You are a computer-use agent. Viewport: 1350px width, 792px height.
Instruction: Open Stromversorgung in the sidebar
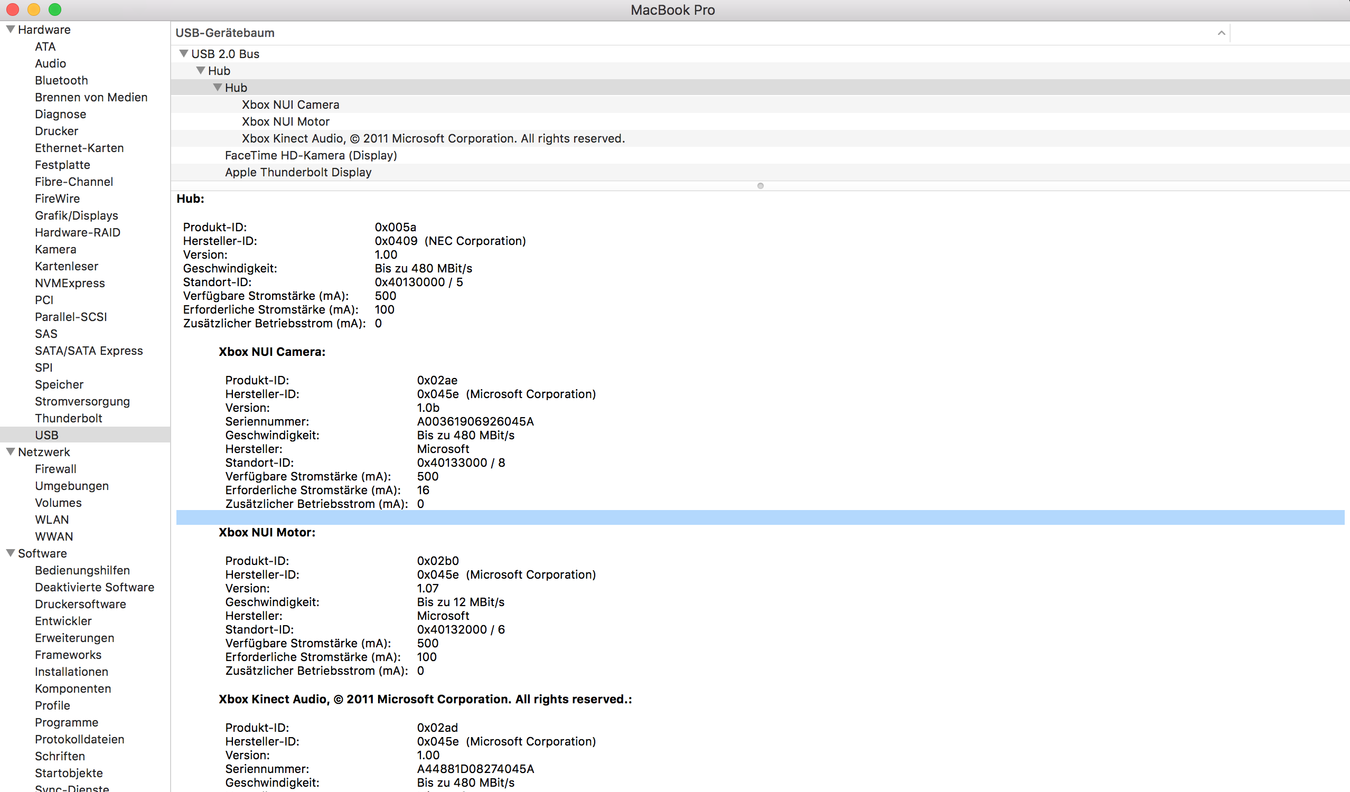pyautogui.click(x=82, y=401)
